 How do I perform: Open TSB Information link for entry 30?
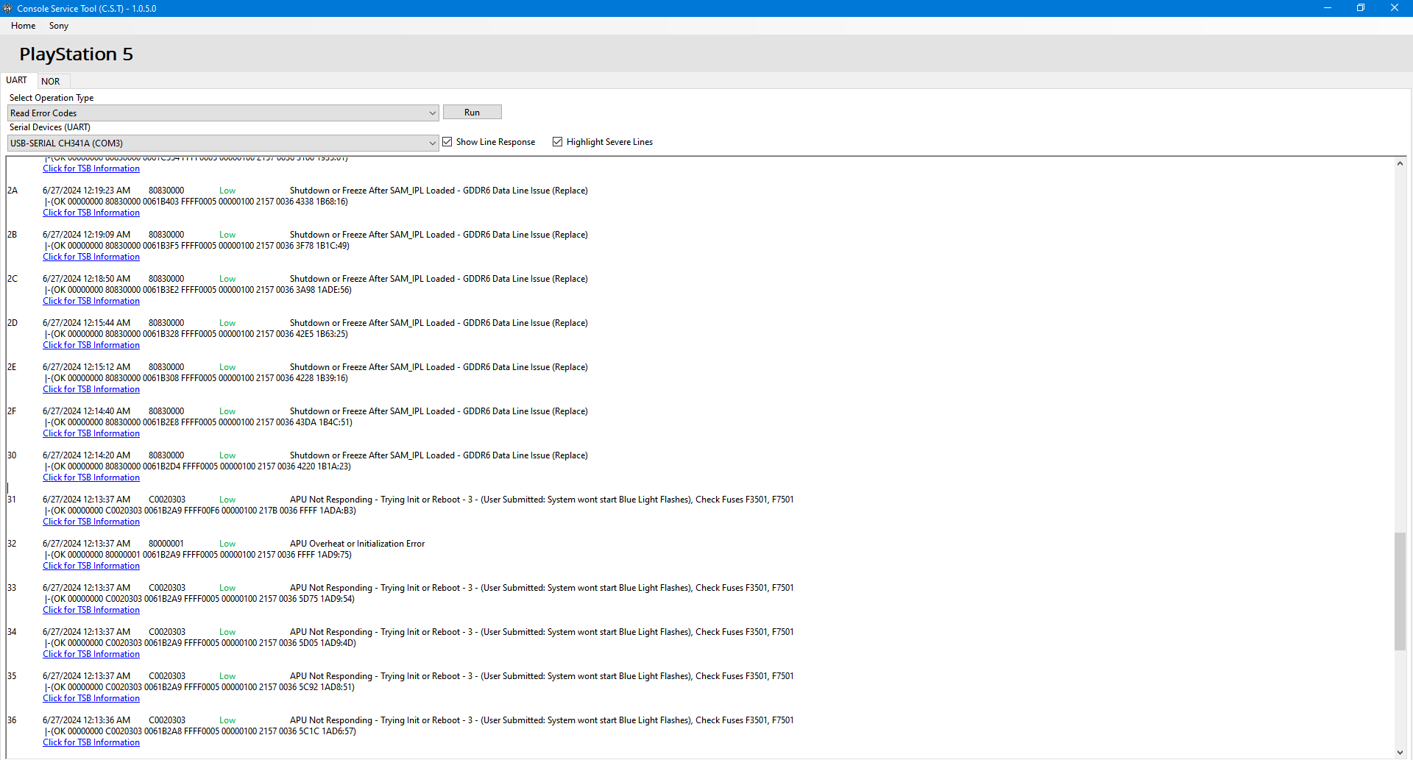pyautogui.click(x=91, y=477)
